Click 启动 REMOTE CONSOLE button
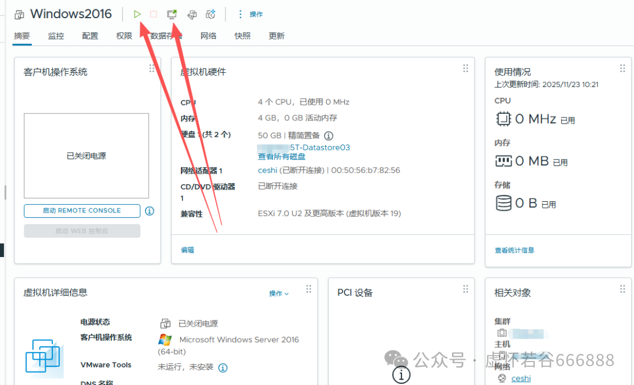Image resolution: width=634 pixels, height=385 pixels. click(x=82, y=211)
